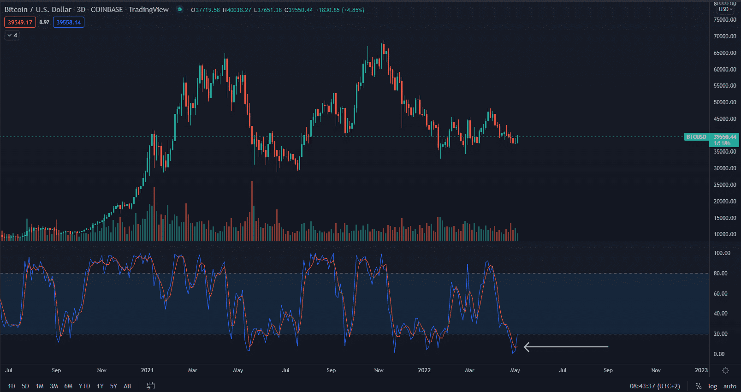Click the Bitcoin / U.S. Dollar symbol title
741x392 pixels.
(x=38, y=10)
